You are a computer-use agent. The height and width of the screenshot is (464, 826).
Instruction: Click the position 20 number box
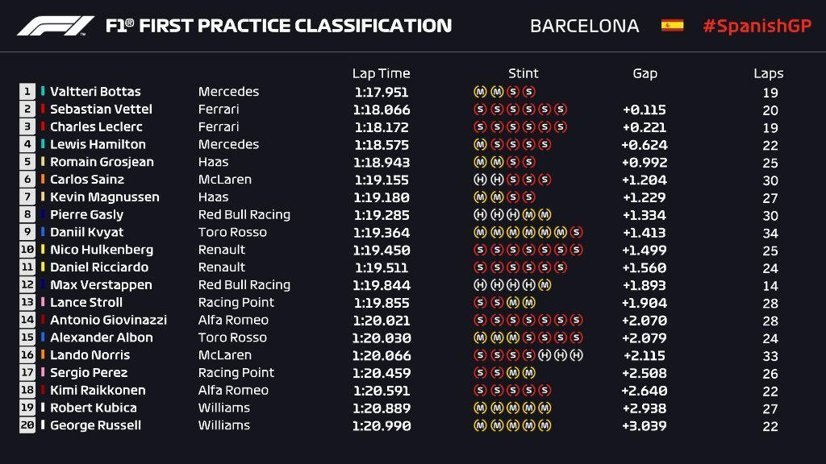click(27, 425)
